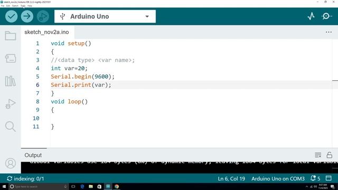Click the editor overview scrollbar marker
338x190 pixels.
(x=335, y=81)
